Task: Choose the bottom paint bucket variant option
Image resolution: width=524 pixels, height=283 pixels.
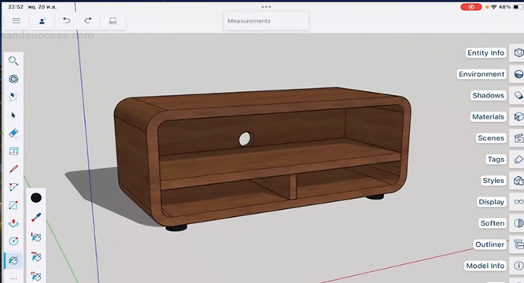Action: 36,277
